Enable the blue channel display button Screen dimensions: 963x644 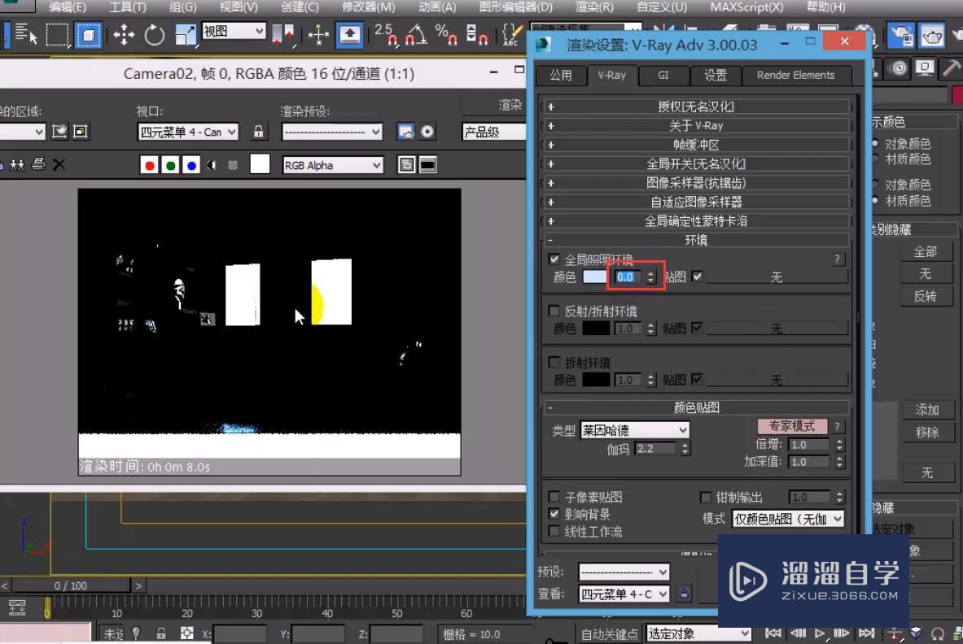191,165
